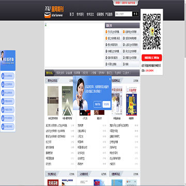
Task: Open the 产品服务 navigation item
Action: pyautogui.click(x=109, y=14)
